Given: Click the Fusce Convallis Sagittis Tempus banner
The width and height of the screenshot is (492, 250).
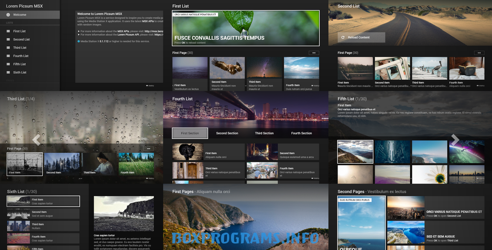Looking at the screenshot, I should click(x=246, y=28).
